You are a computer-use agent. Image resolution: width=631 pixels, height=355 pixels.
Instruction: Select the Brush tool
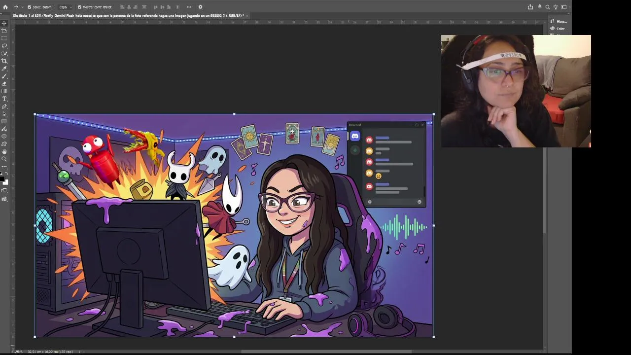[4, 76]
